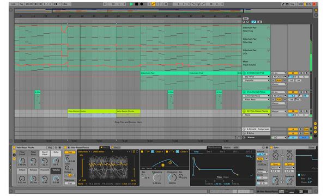The width and height of the screenshot is (327, 196).
Task: Toggle the Returns section show button
Action: pos(316,128)
